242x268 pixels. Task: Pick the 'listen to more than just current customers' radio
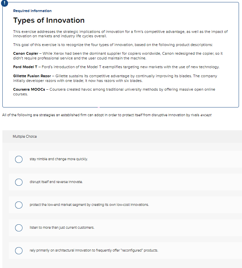click(19, 228)
